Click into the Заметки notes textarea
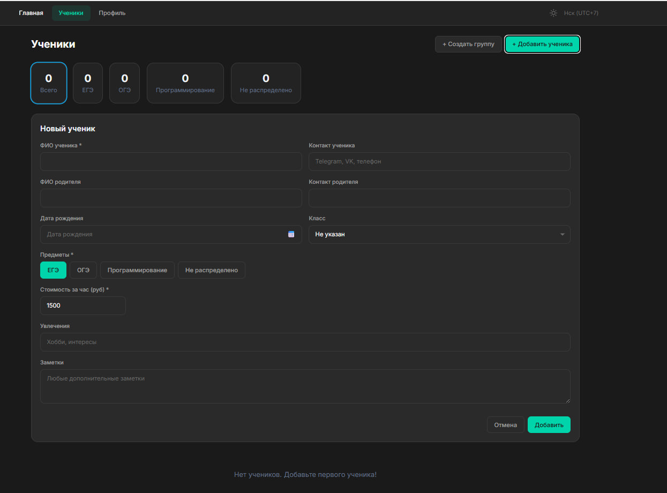The image size is (667, 493). tap(305, 386)
